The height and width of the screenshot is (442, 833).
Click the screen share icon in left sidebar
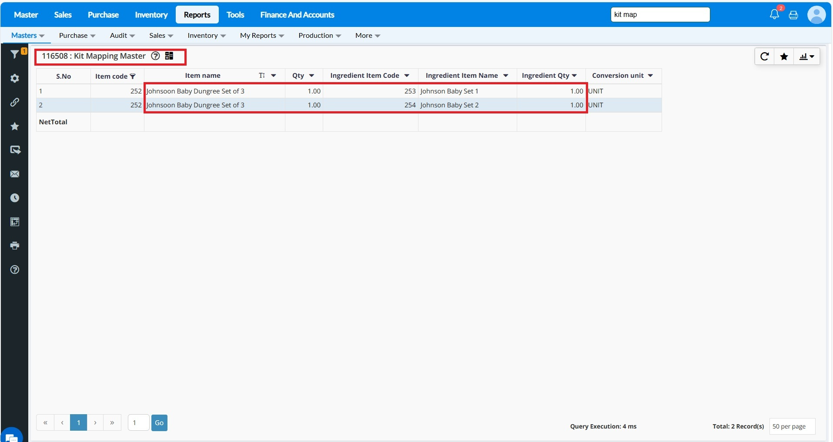tap(15, 150)
